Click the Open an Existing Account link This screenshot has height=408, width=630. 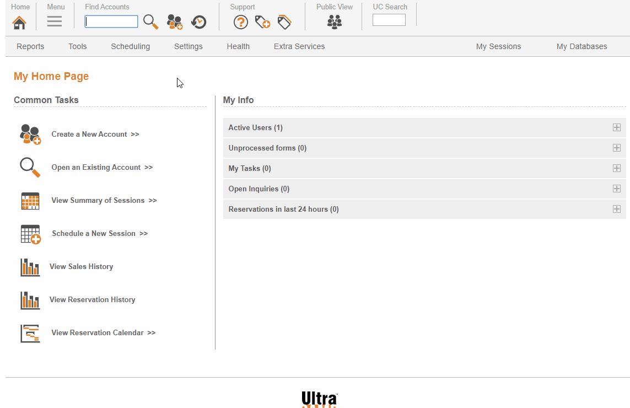coord(102,167)
